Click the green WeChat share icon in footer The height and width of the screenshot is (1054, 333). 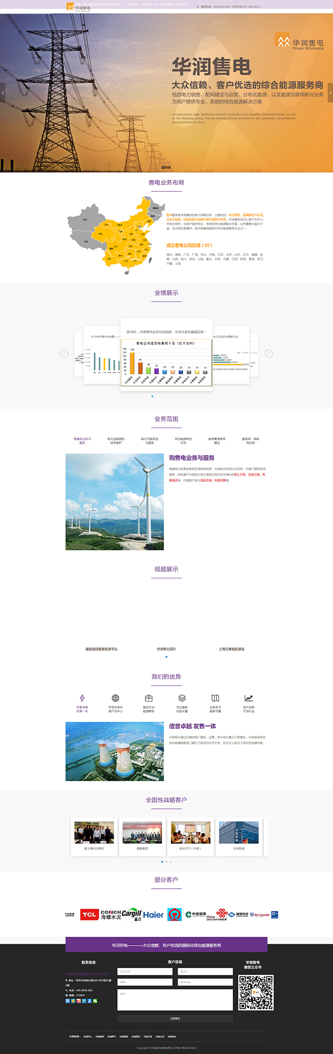pyautogui.click(x=95, y=1001)
